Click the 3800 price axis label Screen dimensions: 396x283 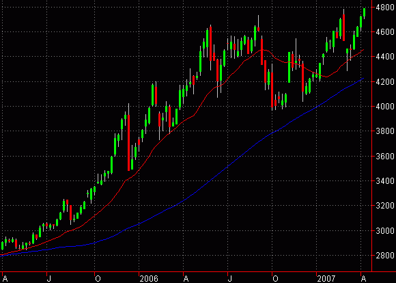tap(385, 131)
